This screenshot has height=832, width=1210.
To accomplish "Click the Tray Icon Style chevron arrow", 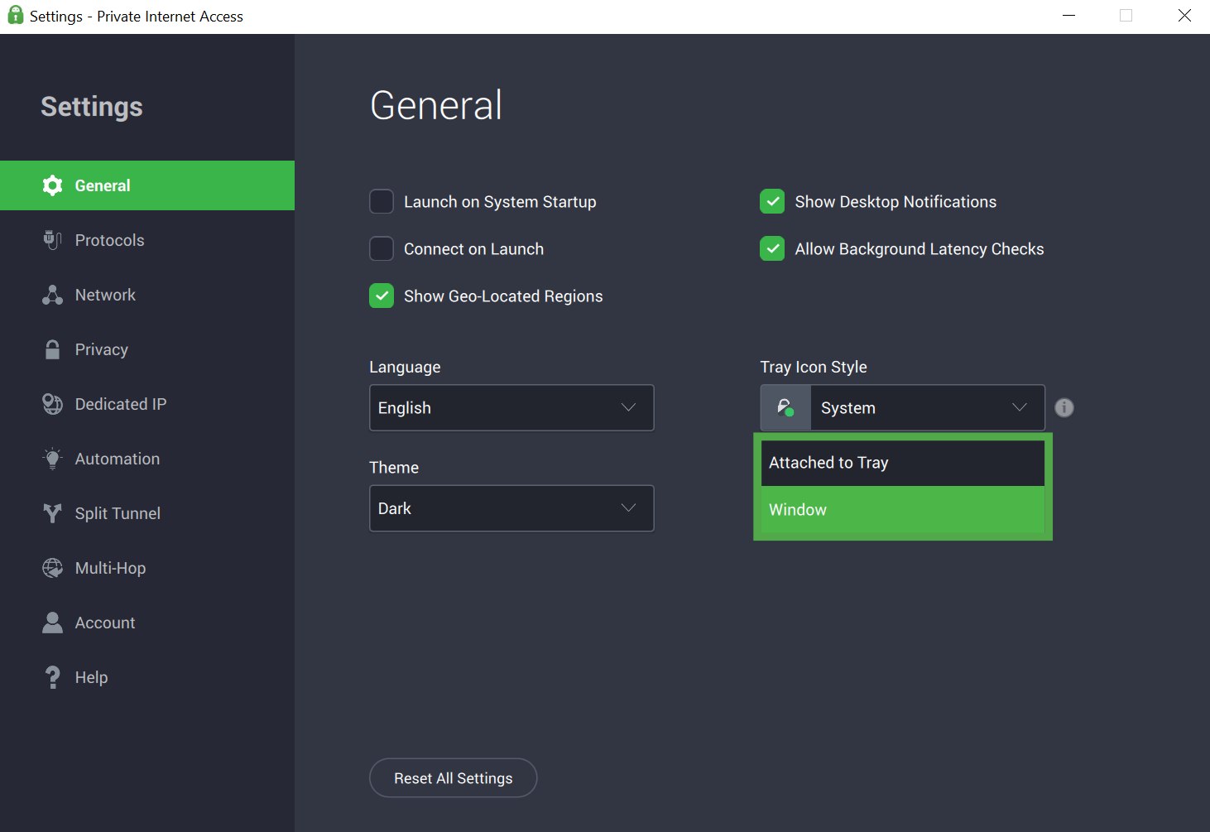I will tap(1020, 407).
